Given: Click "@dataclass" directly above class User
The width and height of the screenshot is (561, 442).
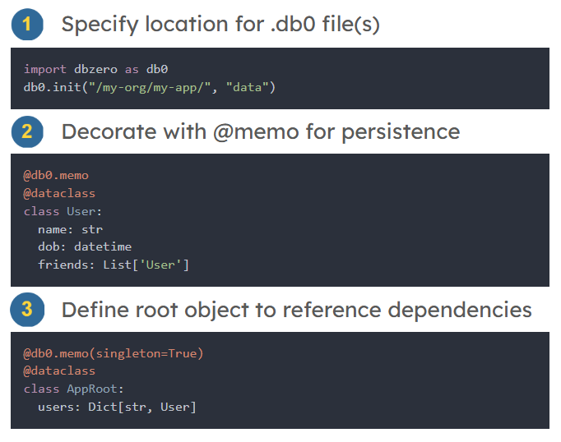Looking at the screenshot, I should [59, 193].
